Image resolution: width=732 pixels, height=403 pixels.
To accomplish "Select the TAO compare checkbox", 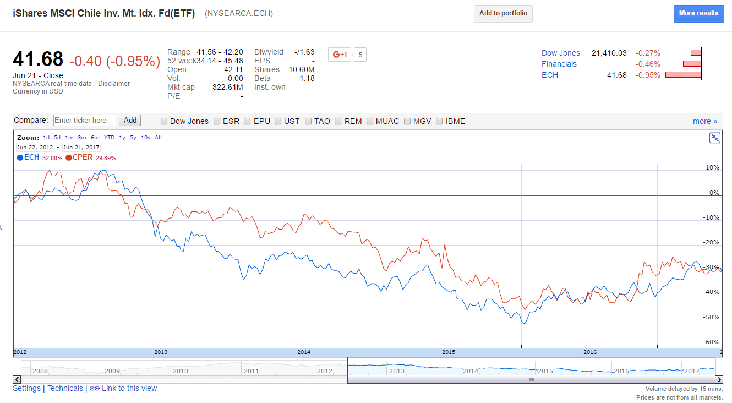I will click(x=308, y=121).
